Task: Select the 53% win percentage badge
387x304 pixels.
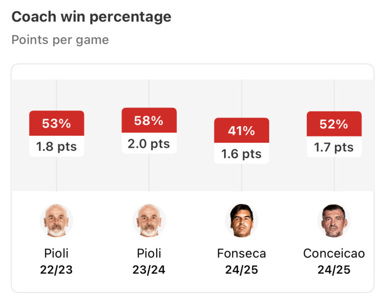Action: [56, 124]
